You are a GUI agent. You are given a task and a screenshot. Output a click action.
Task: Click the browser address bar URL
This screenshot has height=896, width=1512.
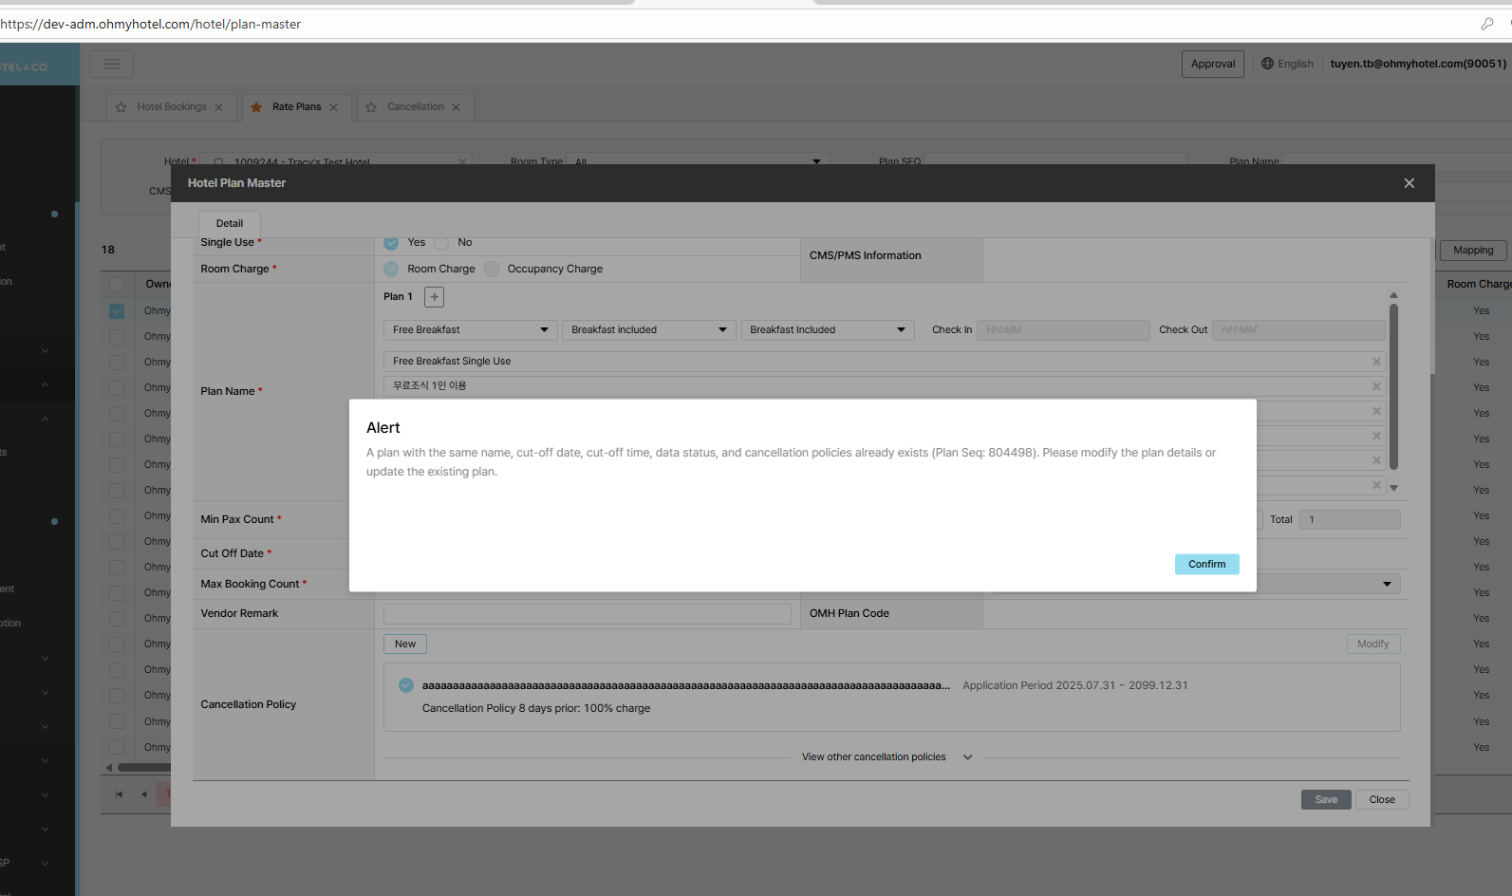[x=151, y=24]
